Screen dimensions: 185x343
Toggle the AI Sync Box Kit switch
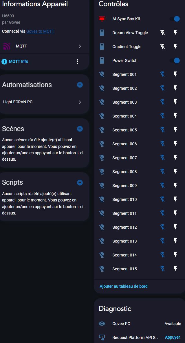(175, 19)
